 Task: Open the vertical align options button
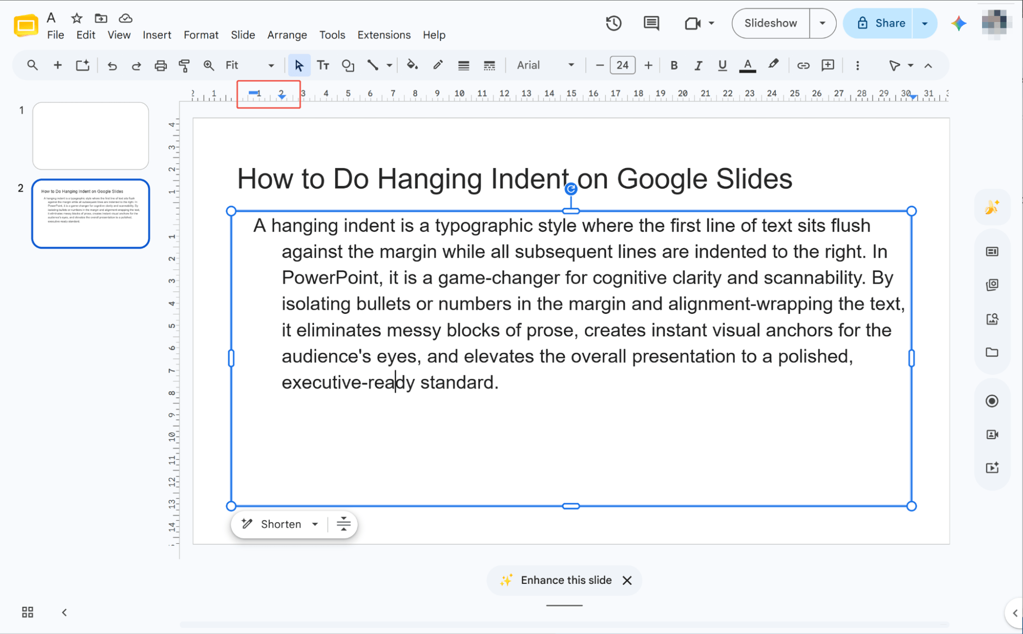pyautogui.click(x=343, y=524)
